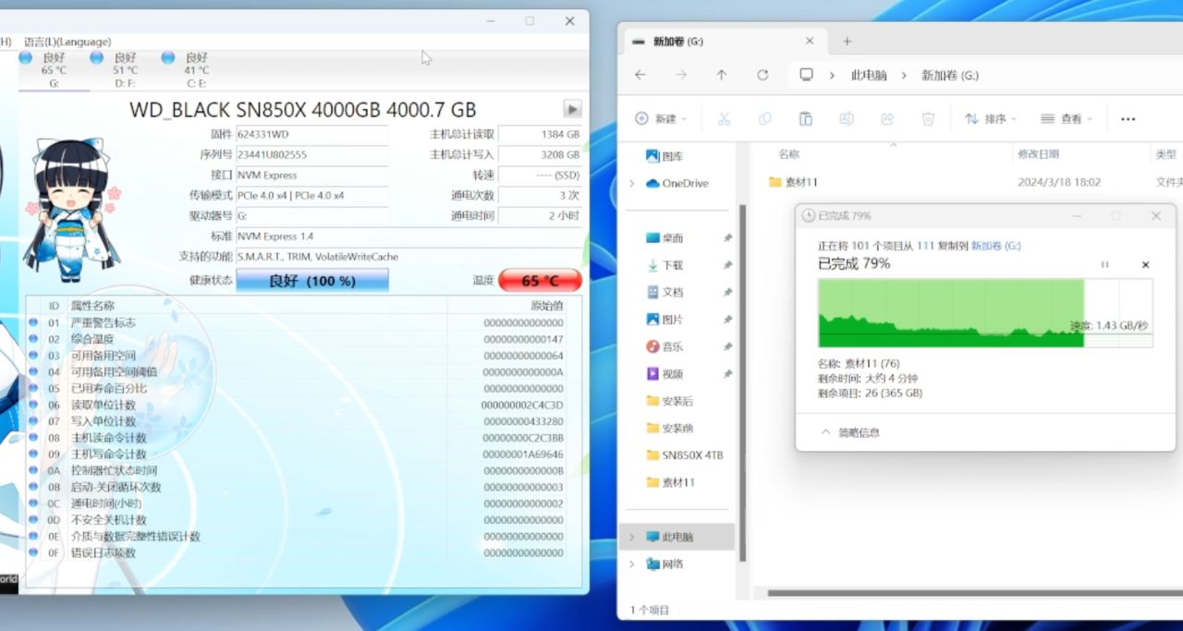Click the Copy icon in the Explorer toolbar
The width and height of the screenshot is (1183, 631).
pos(765,119)
